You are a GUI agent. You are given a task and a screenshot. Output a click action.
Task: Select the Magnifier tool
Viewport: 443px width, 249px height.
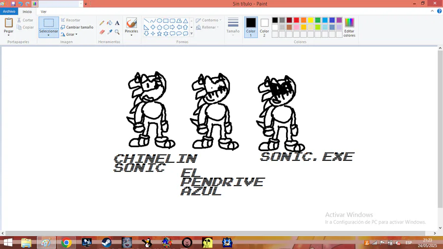117,32
